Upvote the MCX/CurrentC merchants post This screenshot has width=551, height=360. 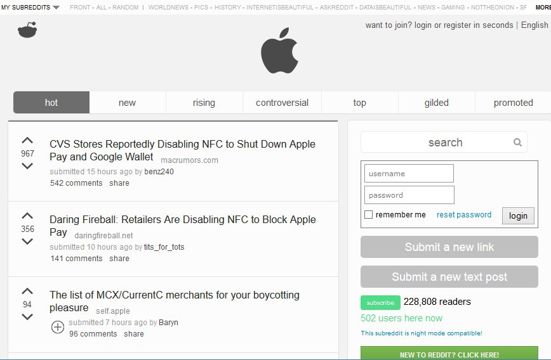[x=27, y=291]
